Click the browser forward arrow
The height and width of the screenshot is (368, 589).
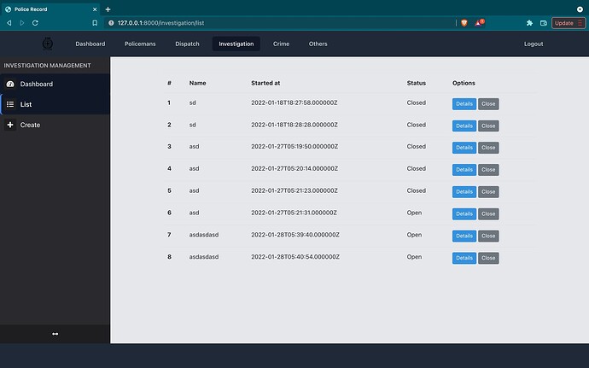pyautogui.click(x=22, y=23)
